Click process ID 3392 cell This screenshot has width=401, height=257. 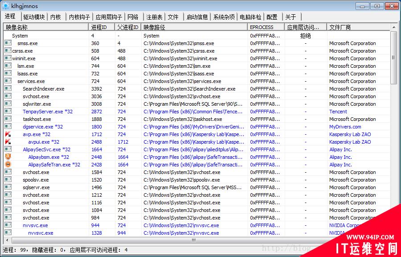(x=96, y=89)
